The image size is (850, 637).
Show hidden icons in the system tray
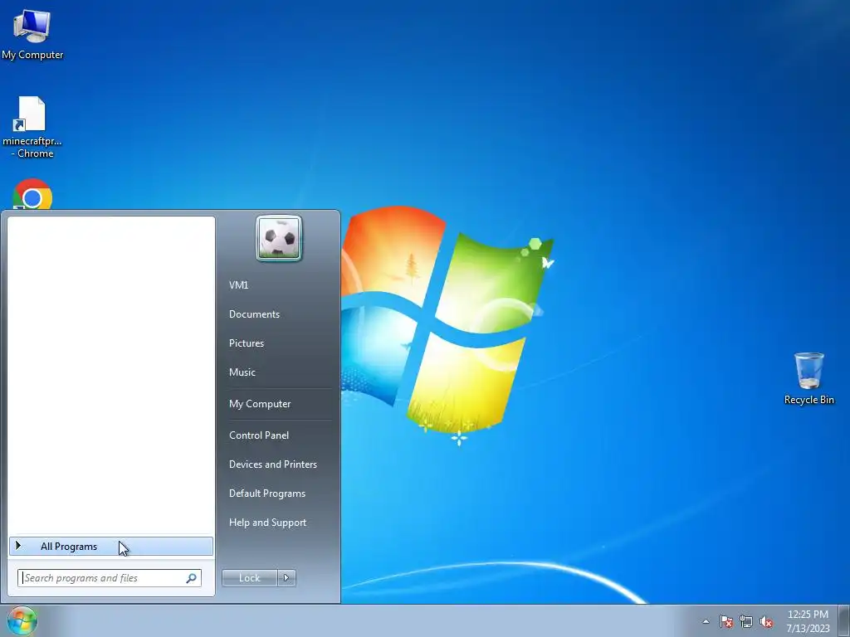click(706, 621)
